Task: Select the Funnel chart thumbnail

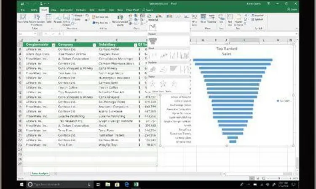Action: click(153, 41)
